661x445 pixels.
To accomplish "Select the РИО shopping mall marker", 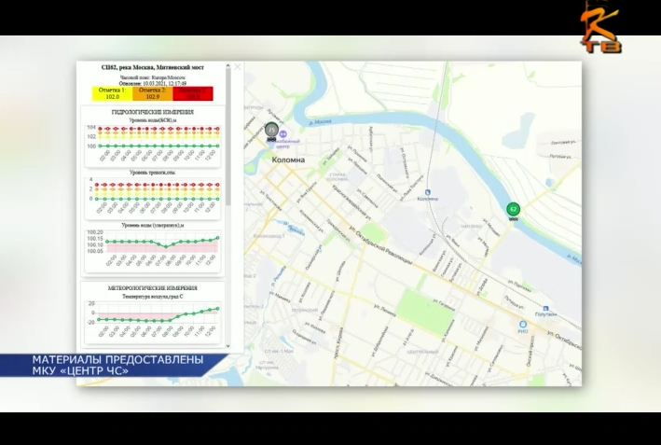I will 523,325.
